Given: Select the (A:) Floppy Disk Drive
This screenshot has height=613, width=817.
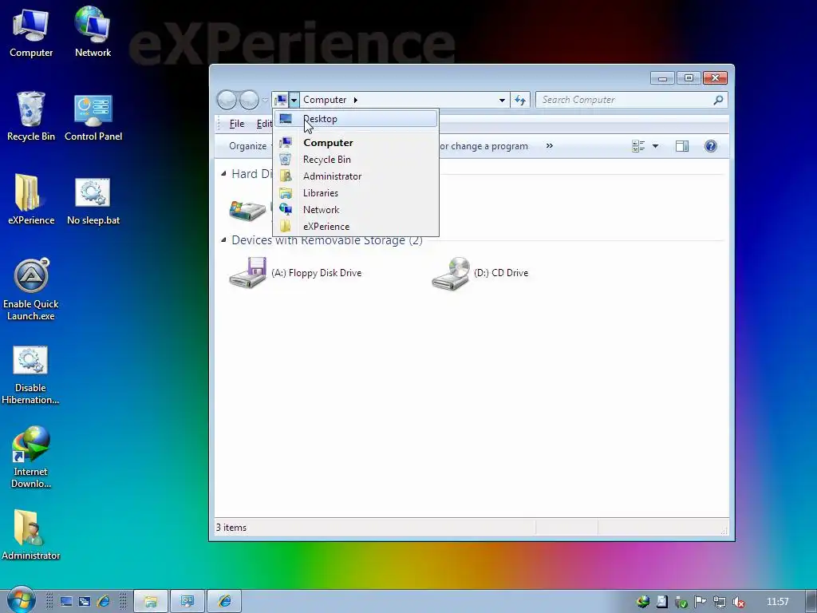Looking at the screenshot, I should [x=295, y=273].
